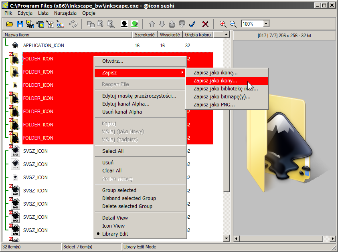
Task: Click the green silhouette alpha channel icon
Action: [x=134, y=24]
